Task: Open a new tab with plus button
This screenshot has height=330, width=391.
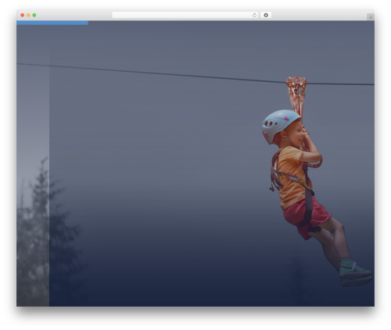Action: coord(371,17)
